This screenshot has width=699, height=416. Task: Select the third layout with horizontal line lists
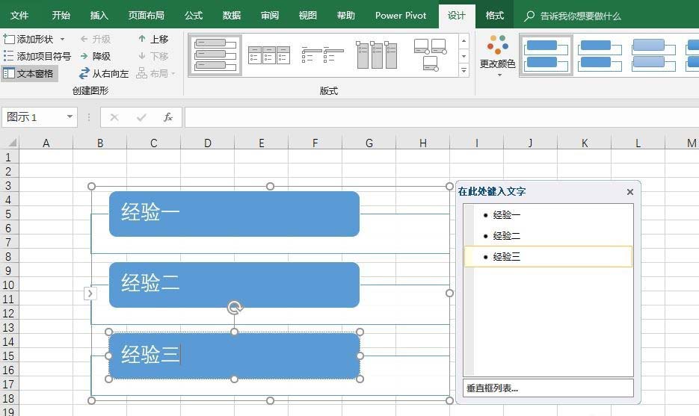[x=323, y=55]
